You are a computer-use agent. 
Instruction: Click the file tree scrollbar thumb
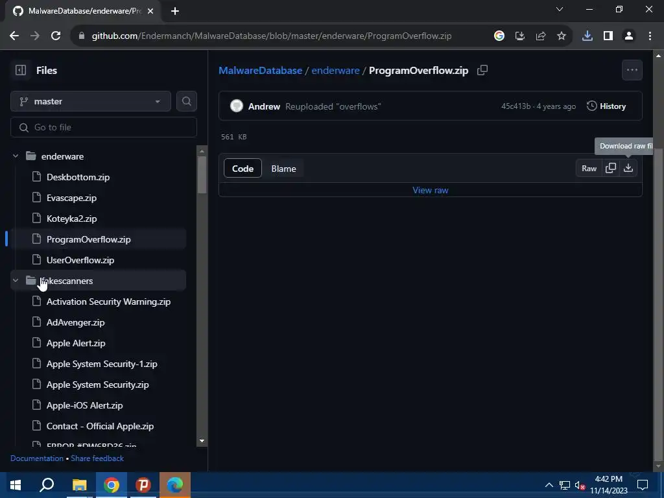(x=202, y=174)
